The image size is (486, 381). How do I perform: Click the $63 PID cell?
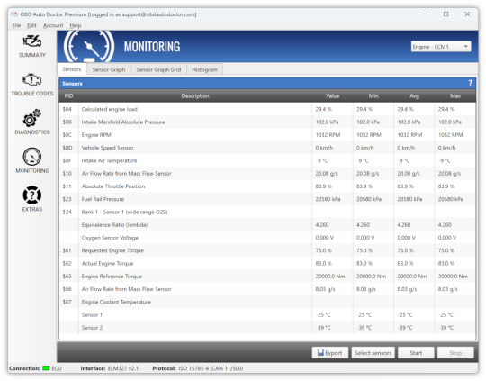click(x=67, y=277)
